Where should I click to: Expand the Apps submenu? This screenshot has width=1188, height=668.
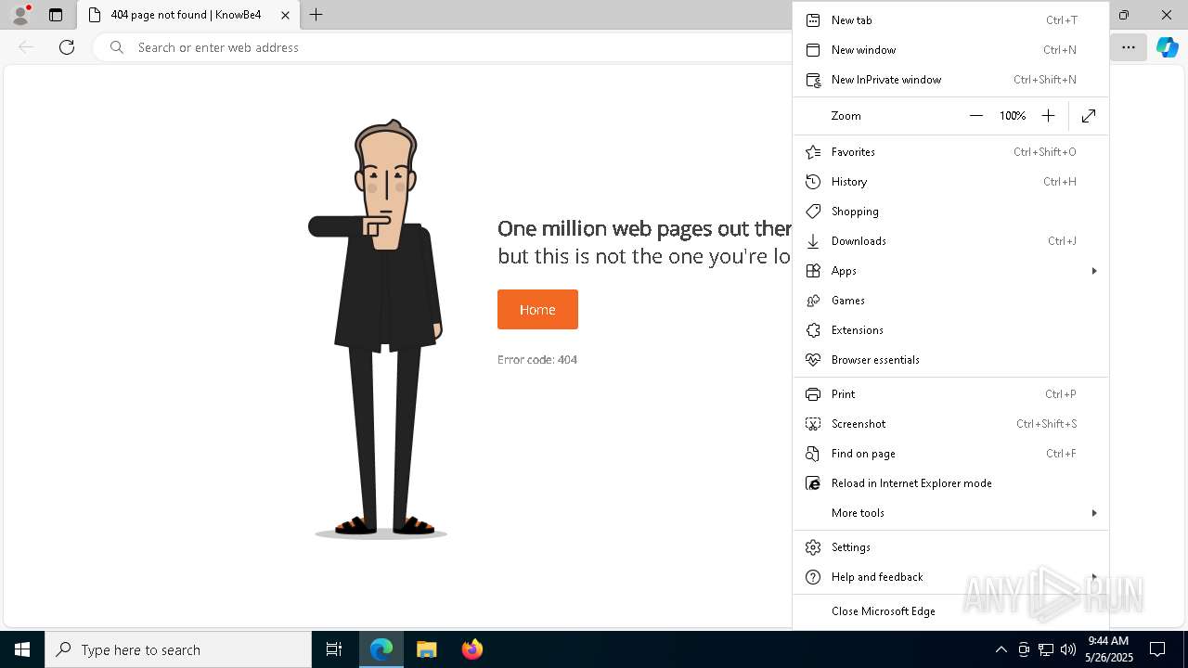click(950, 271)
